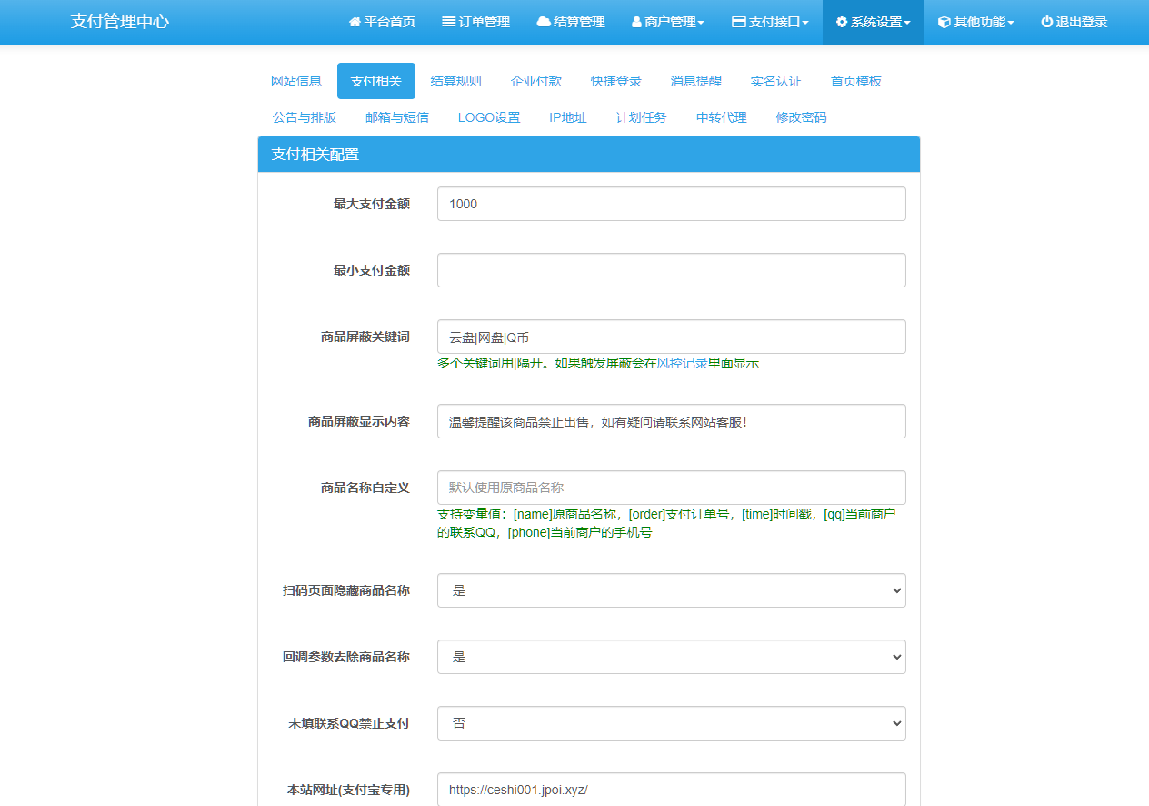This screenshot has width=1149, height=806.
Task: Open the 未填联系QQ禁止支付 dropdown
Action: click(672, 723)
